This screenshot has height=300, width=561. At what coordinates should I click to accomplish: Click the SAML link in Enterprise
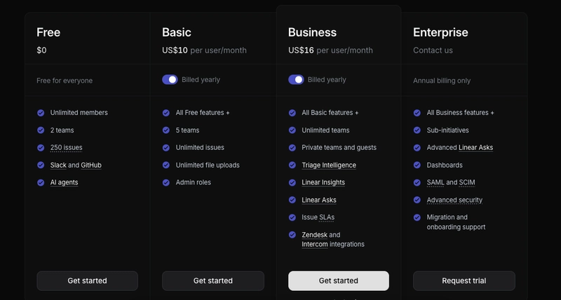pyautogui.click(x=435, y=182)
